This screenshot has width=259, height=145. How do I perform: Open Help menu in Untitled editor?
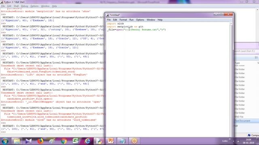[160, 20]
